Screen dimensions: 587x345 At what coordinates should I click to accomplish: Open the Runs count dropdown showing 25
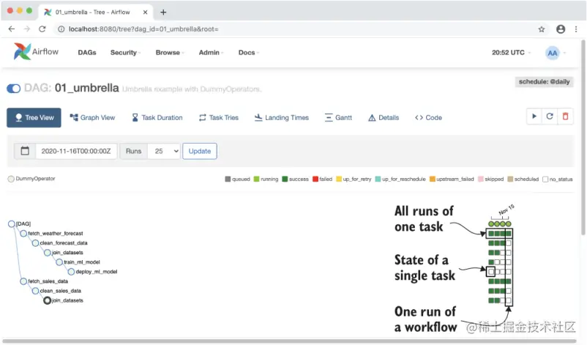click(164, 151)
